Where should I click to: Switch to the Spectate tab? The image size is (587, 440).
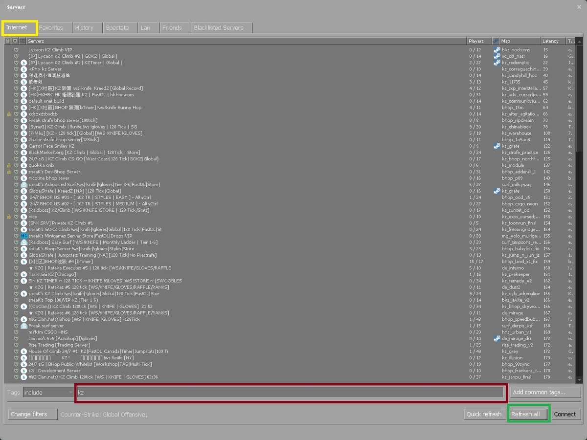pos(119,28)
